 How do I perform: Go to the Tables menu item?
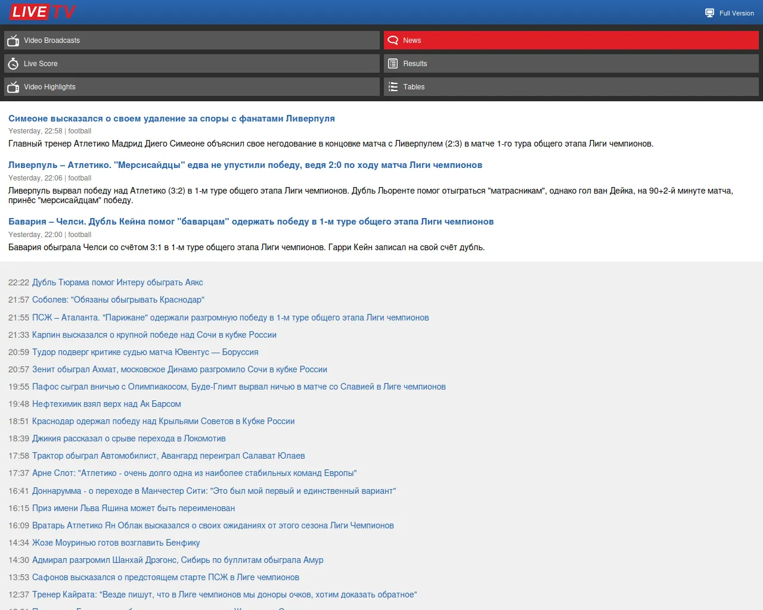(x=571, y=87)
